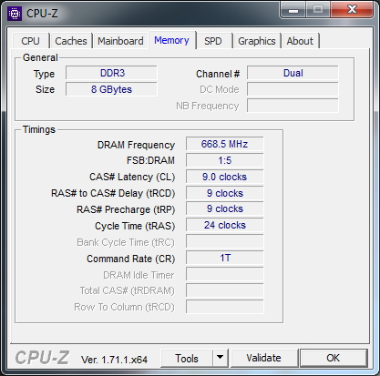Click the CAS# Latency (CL) label
The height and width of the screenshot is (376, 380).
coord(132,178)
